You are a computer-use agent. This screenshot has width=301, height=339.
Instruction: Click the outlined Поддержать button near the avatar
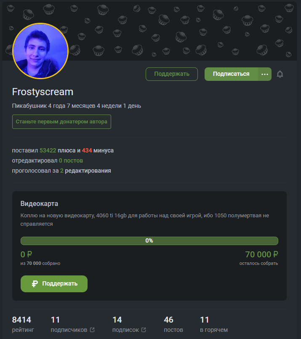point(172,74)
